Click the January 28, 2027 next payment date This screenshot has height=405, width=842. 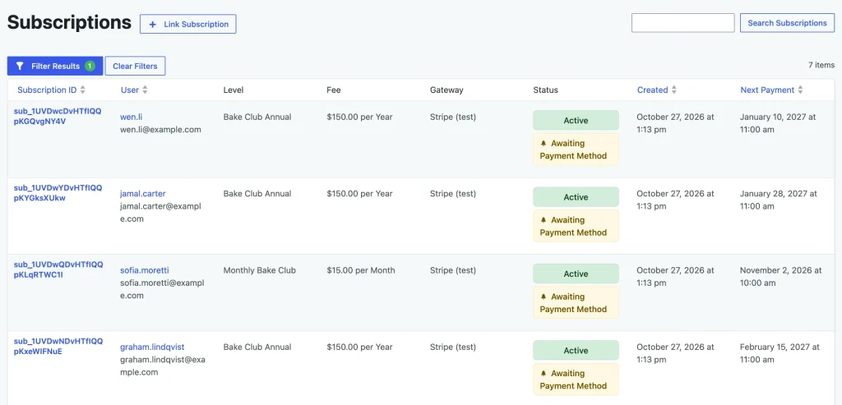[x=778, y=200]
